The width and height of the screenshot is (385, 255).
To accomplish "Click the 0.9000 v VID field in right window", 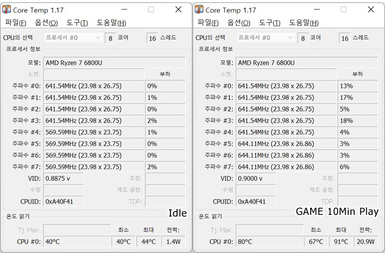I will (256, 179).
